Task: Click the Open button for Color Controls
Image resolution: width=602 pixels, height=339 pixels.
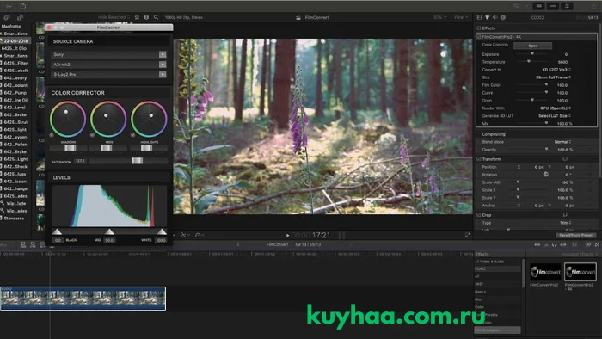Action: click(x=532, y=46)
